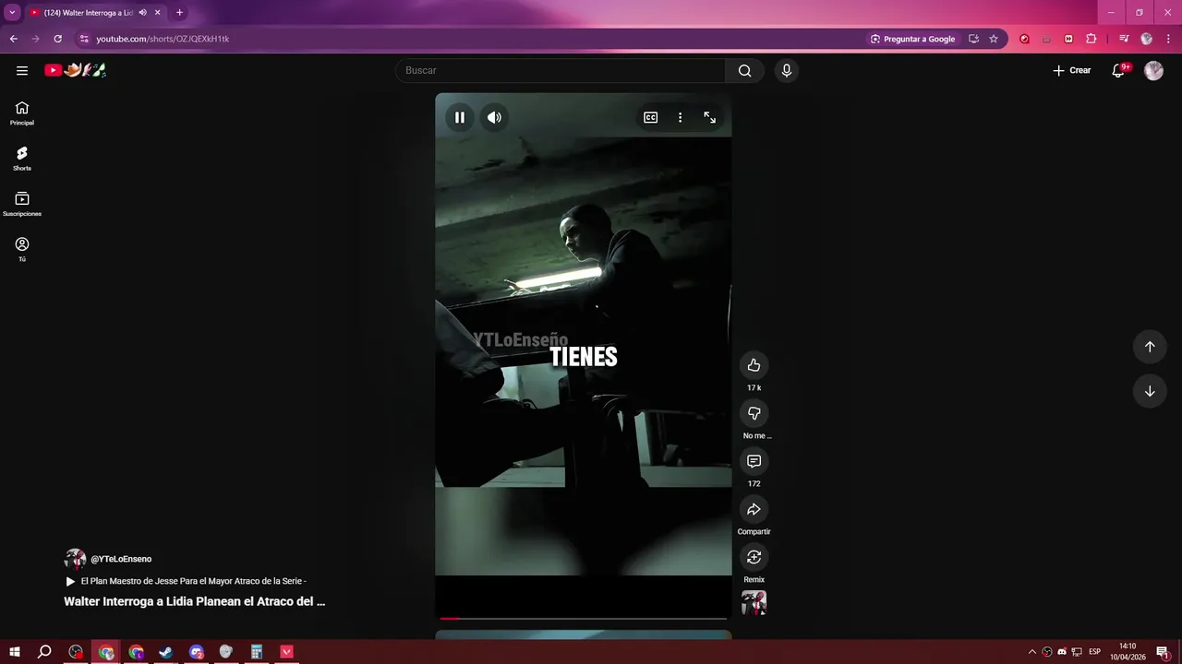Image resolution: width=1182 pixels, height=664 pixels.
Task: Open the tab search dropdown arrow
Action: [x=12, y=13]
